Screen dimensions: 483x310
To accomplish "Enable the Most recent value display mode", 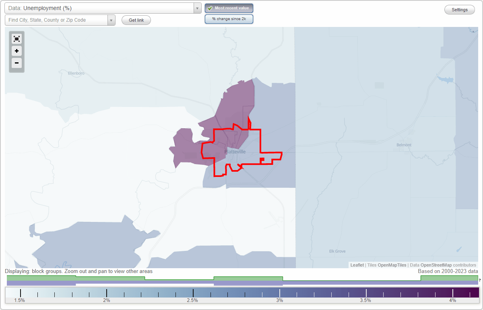I will click(229, 8).
